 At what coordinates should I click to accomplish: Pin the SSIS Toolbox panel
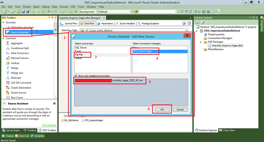52,17
